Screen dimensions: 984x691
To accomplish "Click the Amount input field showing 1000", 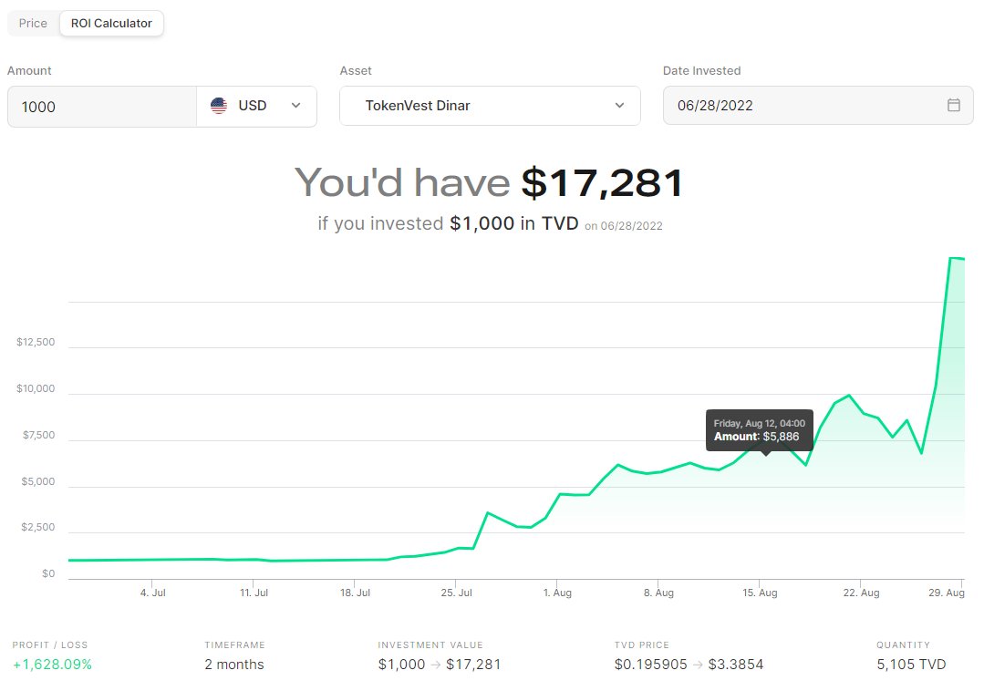I will point(101,107).
